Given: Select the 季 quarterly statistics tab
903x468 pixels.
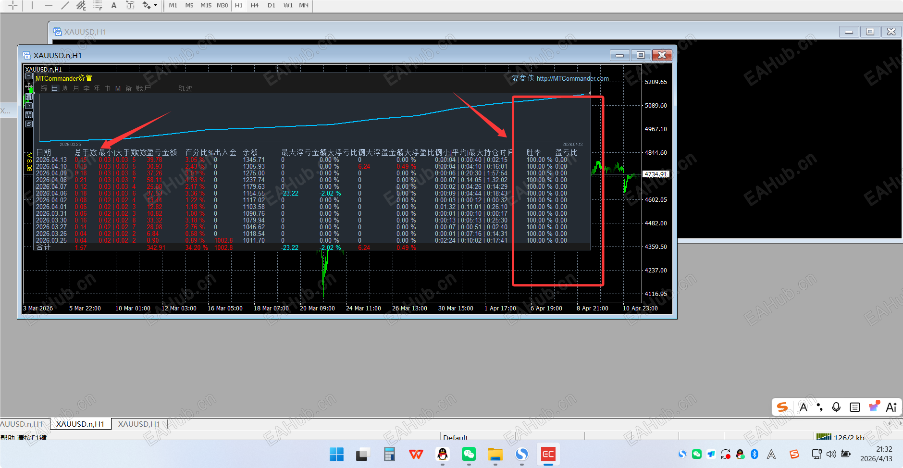Looking at the screenshot, I should pyautogui.click(x=87, y=88).
